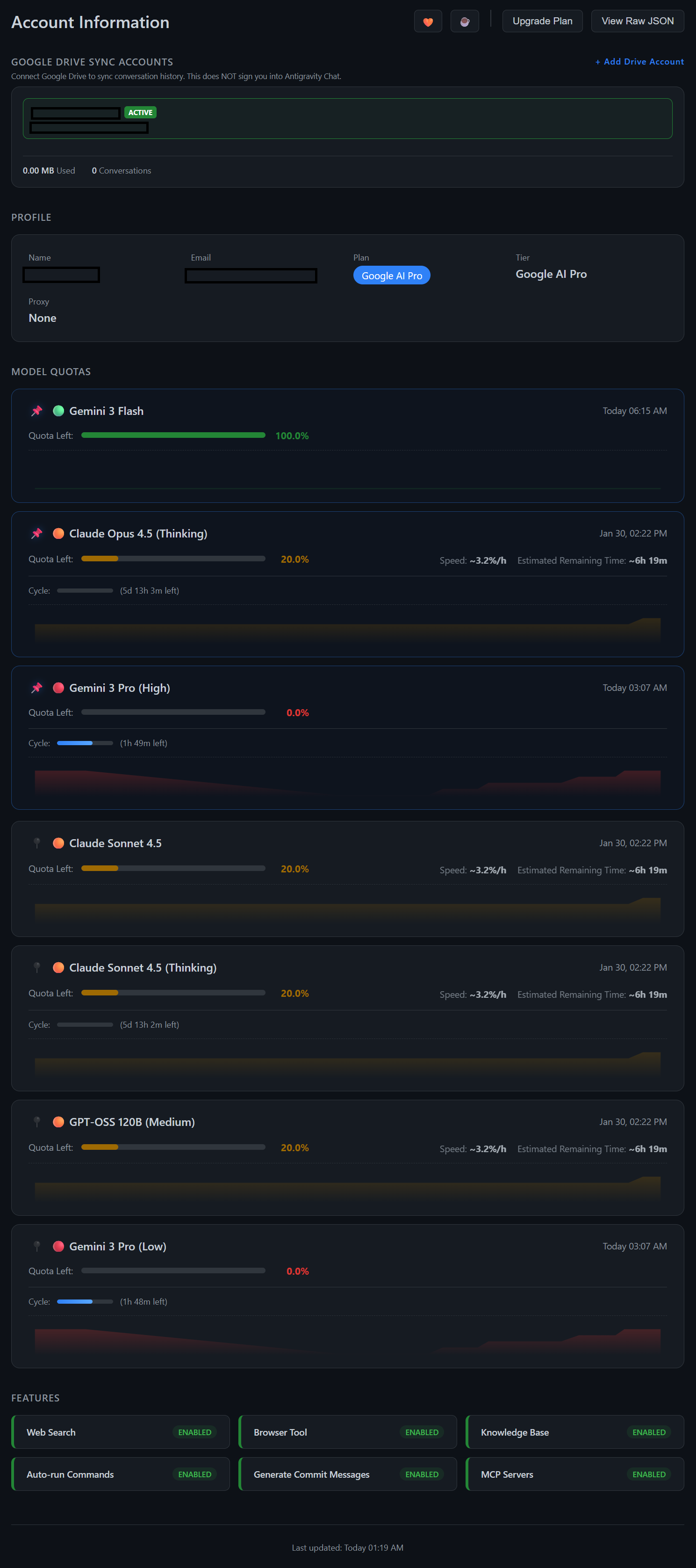Pin the Claude Sonnet 4.5 (Thinking) model

(36, 967)
